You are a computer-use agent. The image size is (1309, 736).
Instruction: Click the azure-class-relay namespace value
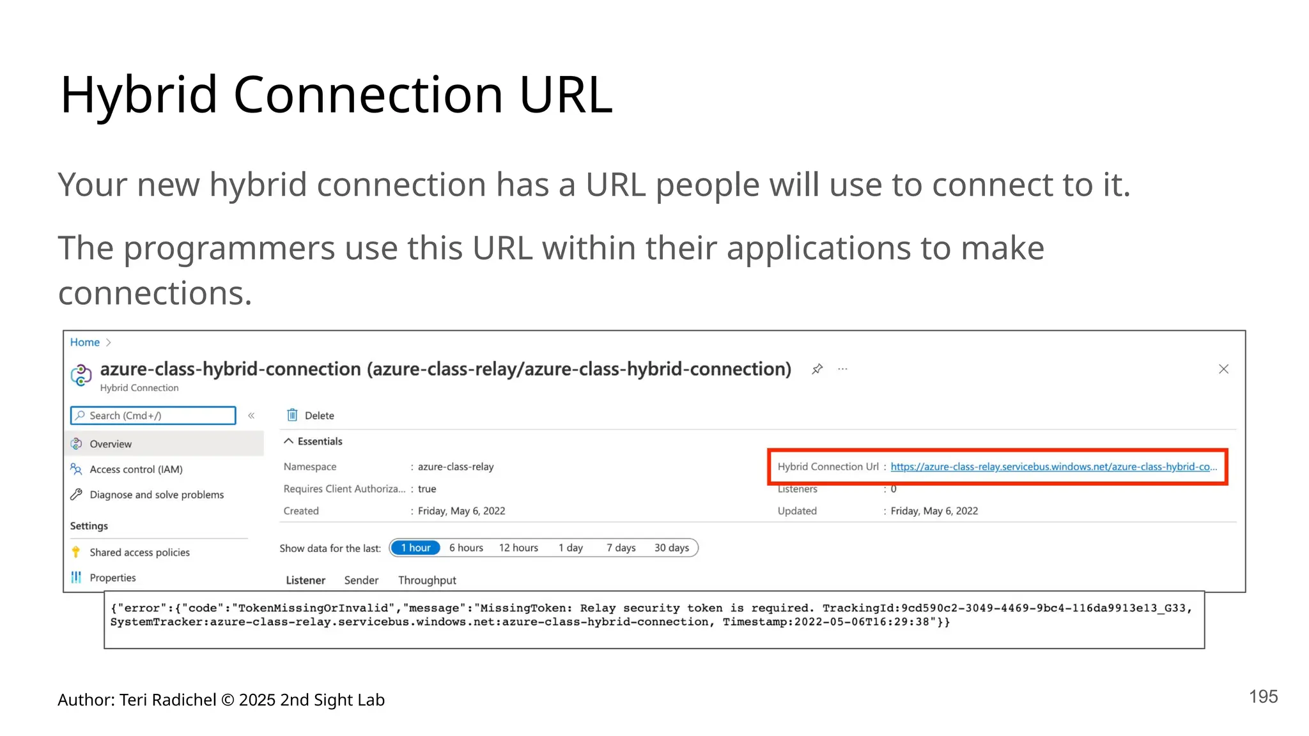456,467
